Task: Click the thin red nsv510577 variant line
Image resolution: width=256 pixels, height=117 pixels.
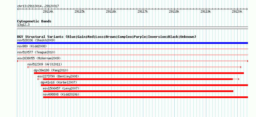Action: click(132, 55)
